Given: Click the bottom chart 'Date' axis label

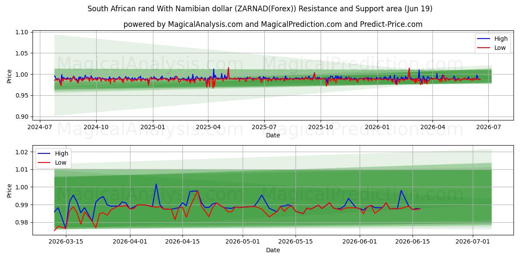Looking at the screenshot, I should 273,250.
